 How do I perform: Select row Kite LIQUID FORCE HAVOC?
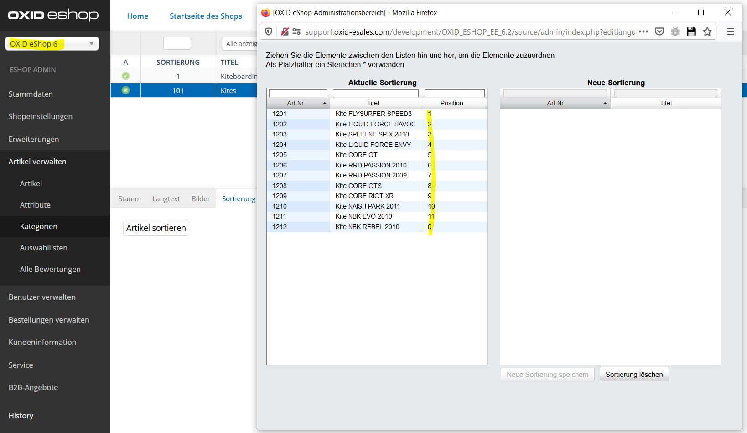377,124
